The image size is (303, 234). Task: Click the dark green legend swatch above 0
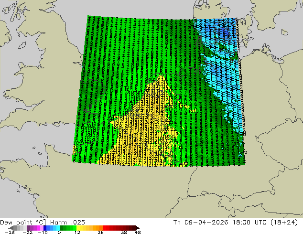pyautogui.click(x=62, y=228)
